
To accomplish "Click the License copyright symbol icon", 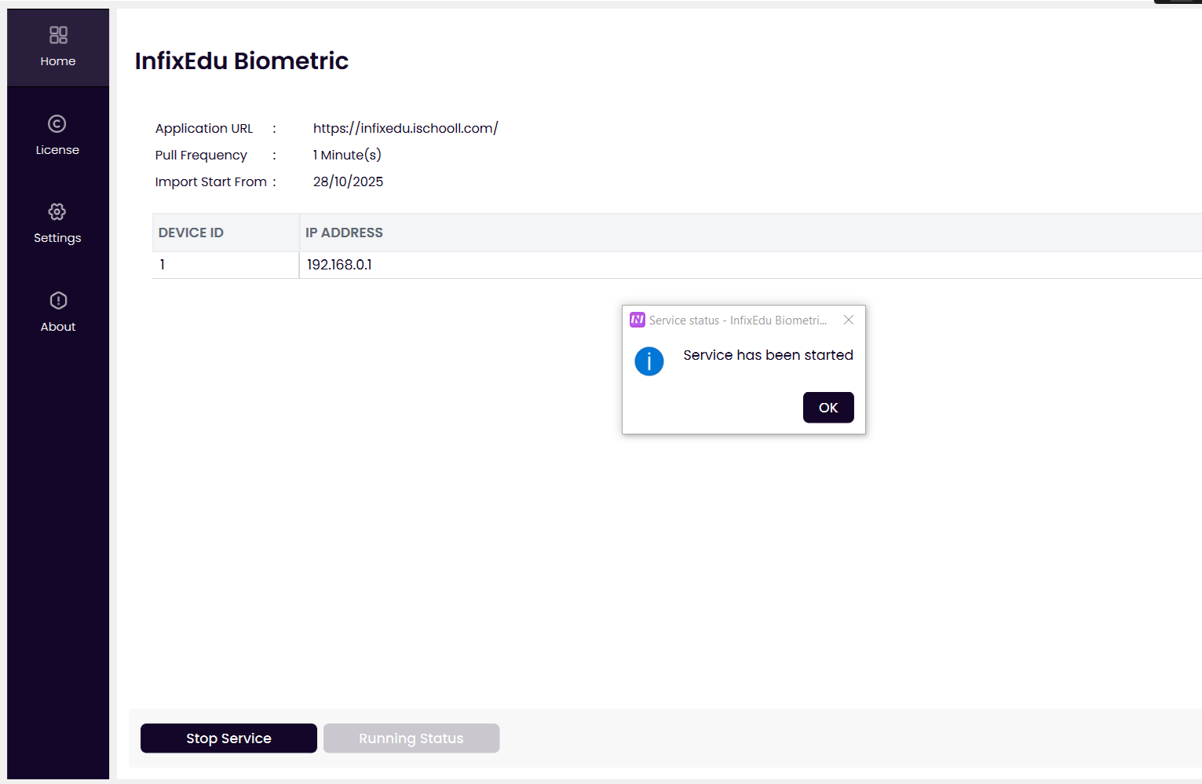I will [x=57, y=124].
